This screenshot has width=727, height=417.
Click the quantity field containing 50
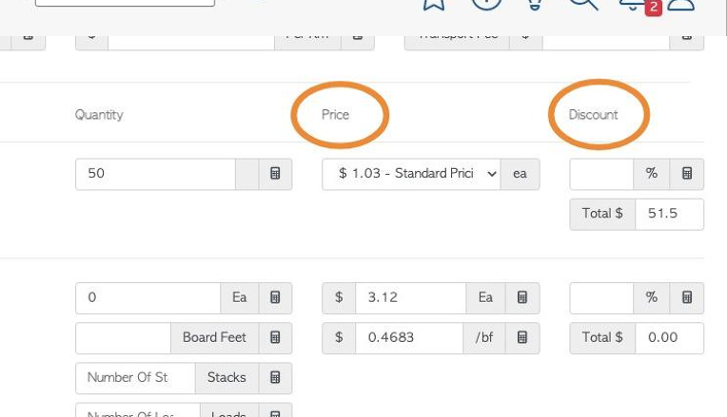pyautogui.click(x=155, y=174)
